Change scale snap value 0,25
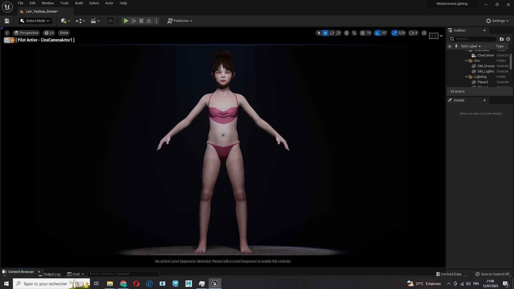The width and height of the screenshot is (514, 289). click(x=402, y=33)
